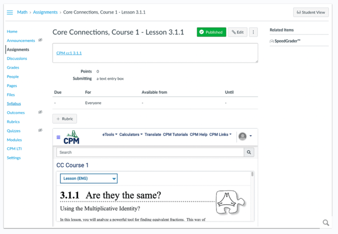This screenshot has height=234, width=338.
Task: Open People in course navigation
Action: point(13,77)
